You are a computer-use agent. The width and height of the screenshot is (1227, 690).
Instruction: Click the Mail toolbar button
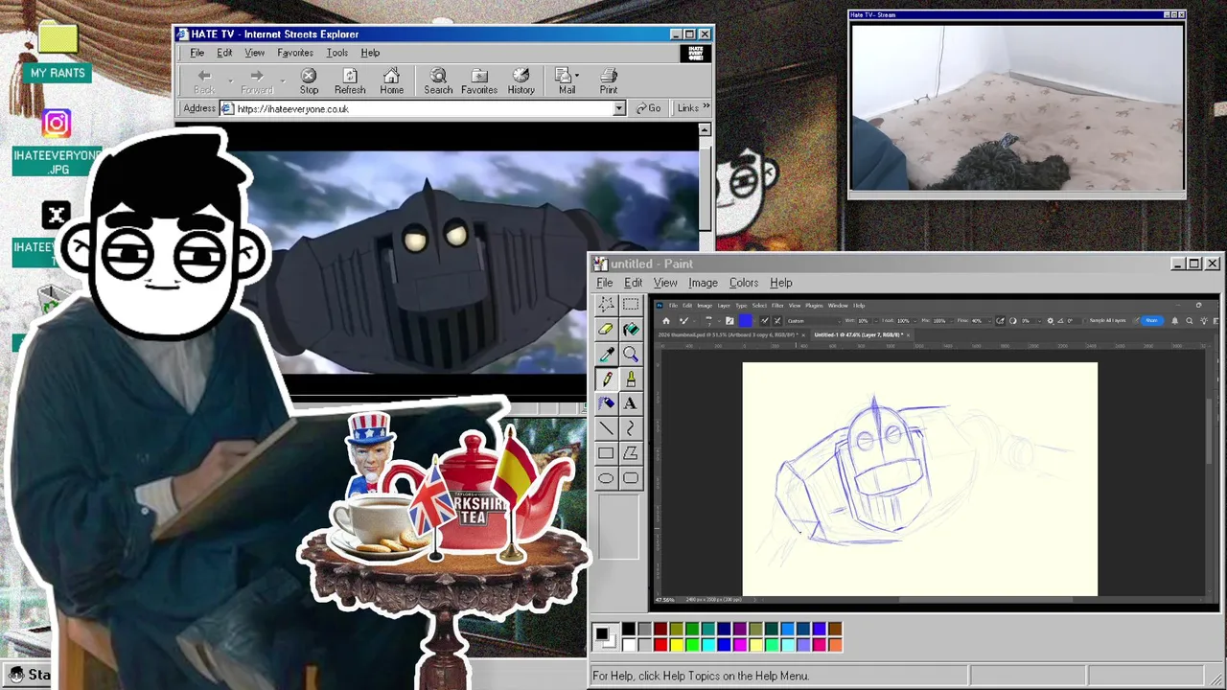tap(567, 81)
